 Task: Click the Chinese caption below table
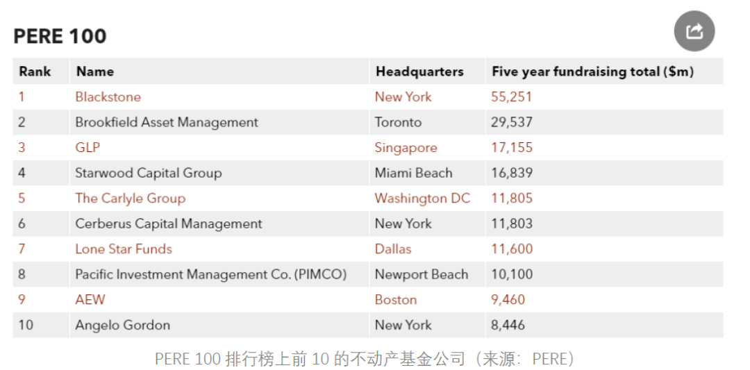365,358
